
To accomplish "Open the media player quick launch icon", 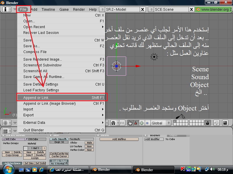I will click(35, 170).
